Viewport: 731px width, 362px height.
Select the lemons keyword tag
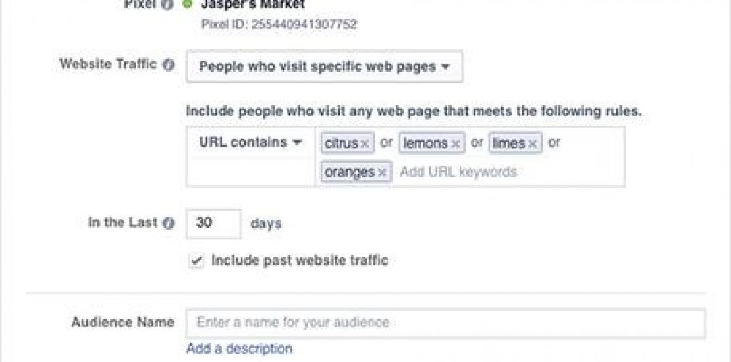[425, 143]
